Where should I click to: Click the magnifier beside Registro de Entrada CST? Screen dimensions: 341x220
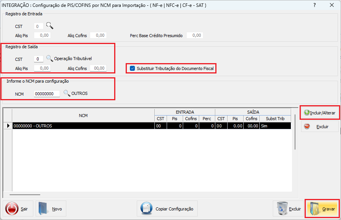[x=50, y=26]
